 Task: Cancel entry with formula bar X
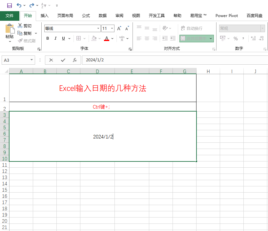[51, 60]
